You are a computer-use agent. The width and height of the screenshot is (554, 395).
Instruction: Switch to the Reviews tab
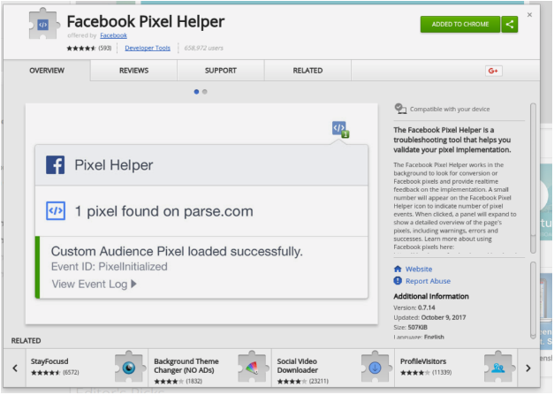tap(133, 71)
